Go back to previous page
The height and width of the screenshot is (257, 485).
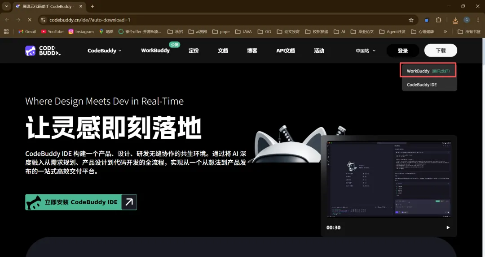tap(7, 20)
